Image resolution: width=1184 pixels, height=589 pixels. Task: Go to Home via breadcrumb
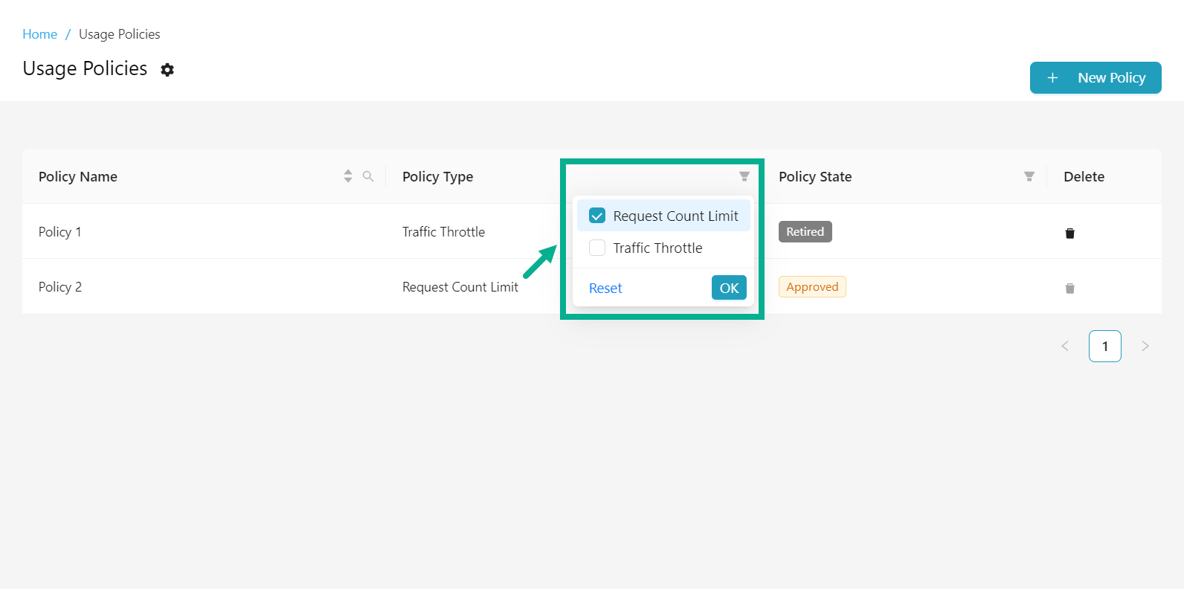(39, 34)
